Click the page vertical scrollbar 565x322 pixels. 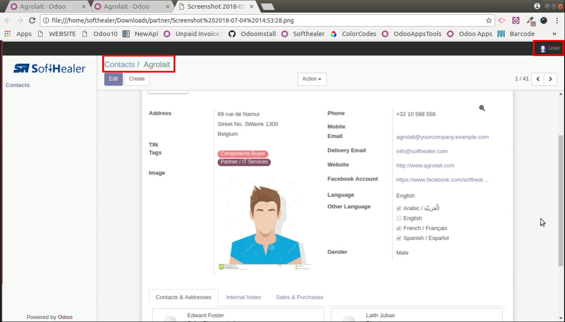pyautogui.click(x=561, y=201)
